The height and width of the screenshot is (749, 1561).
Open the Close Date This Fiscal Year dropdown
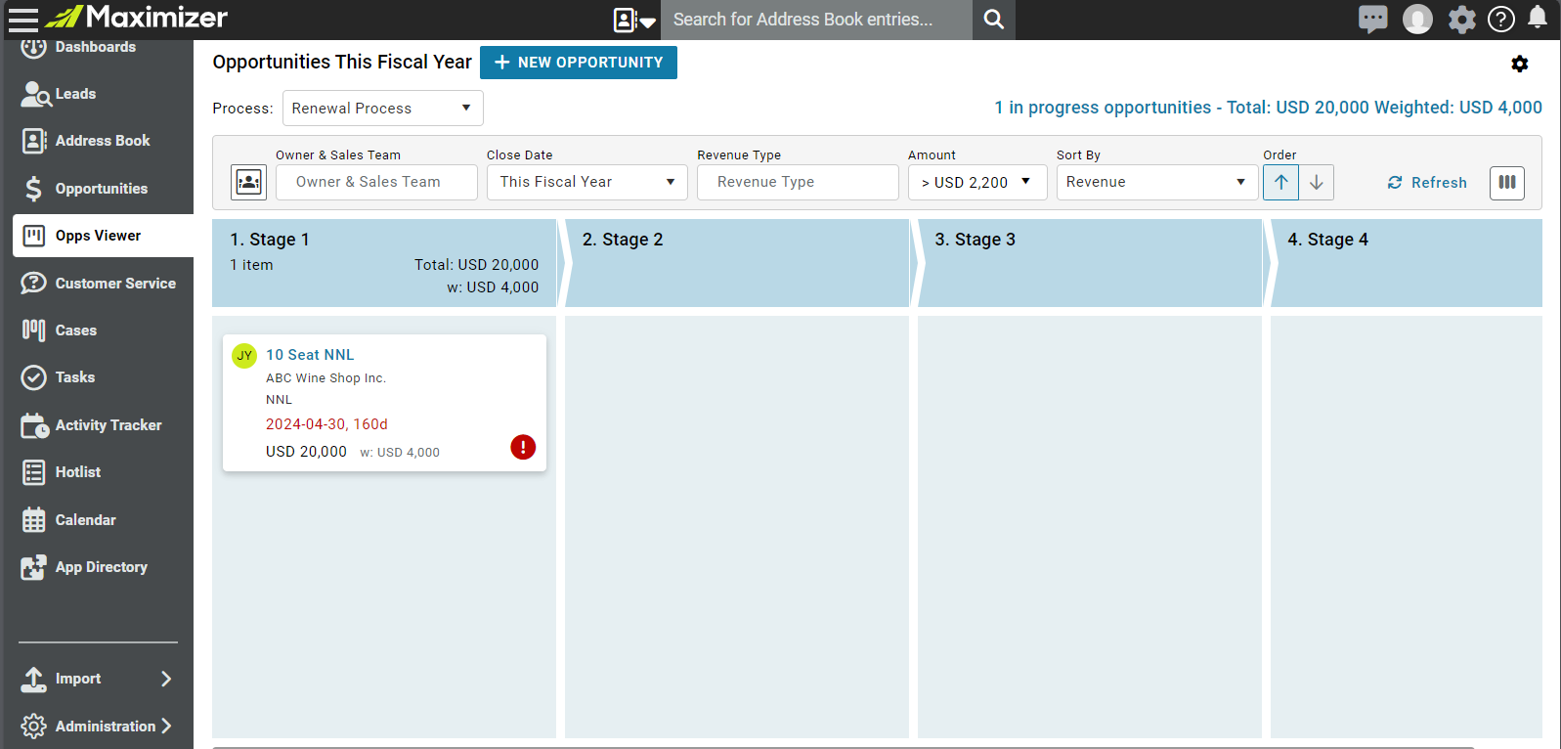click(x=587, y=182)
